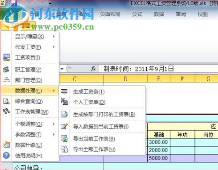This screenshot has height=170, width=218.
Task: Choose 职工管理(Z) from the menu
Action: point(30,70)
